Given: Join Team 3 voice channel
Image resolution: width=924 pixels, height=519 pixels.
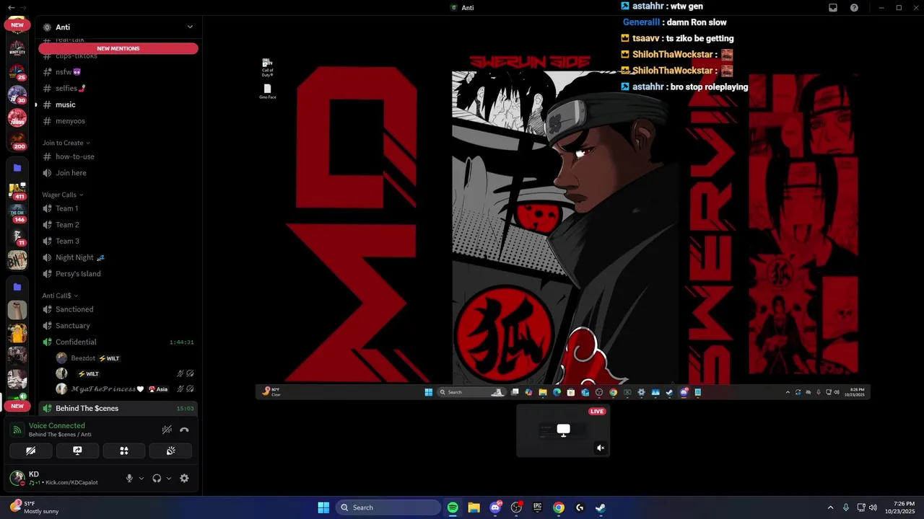Looking at the screenshot, I should pyautogui.click(x=118, y=241).
